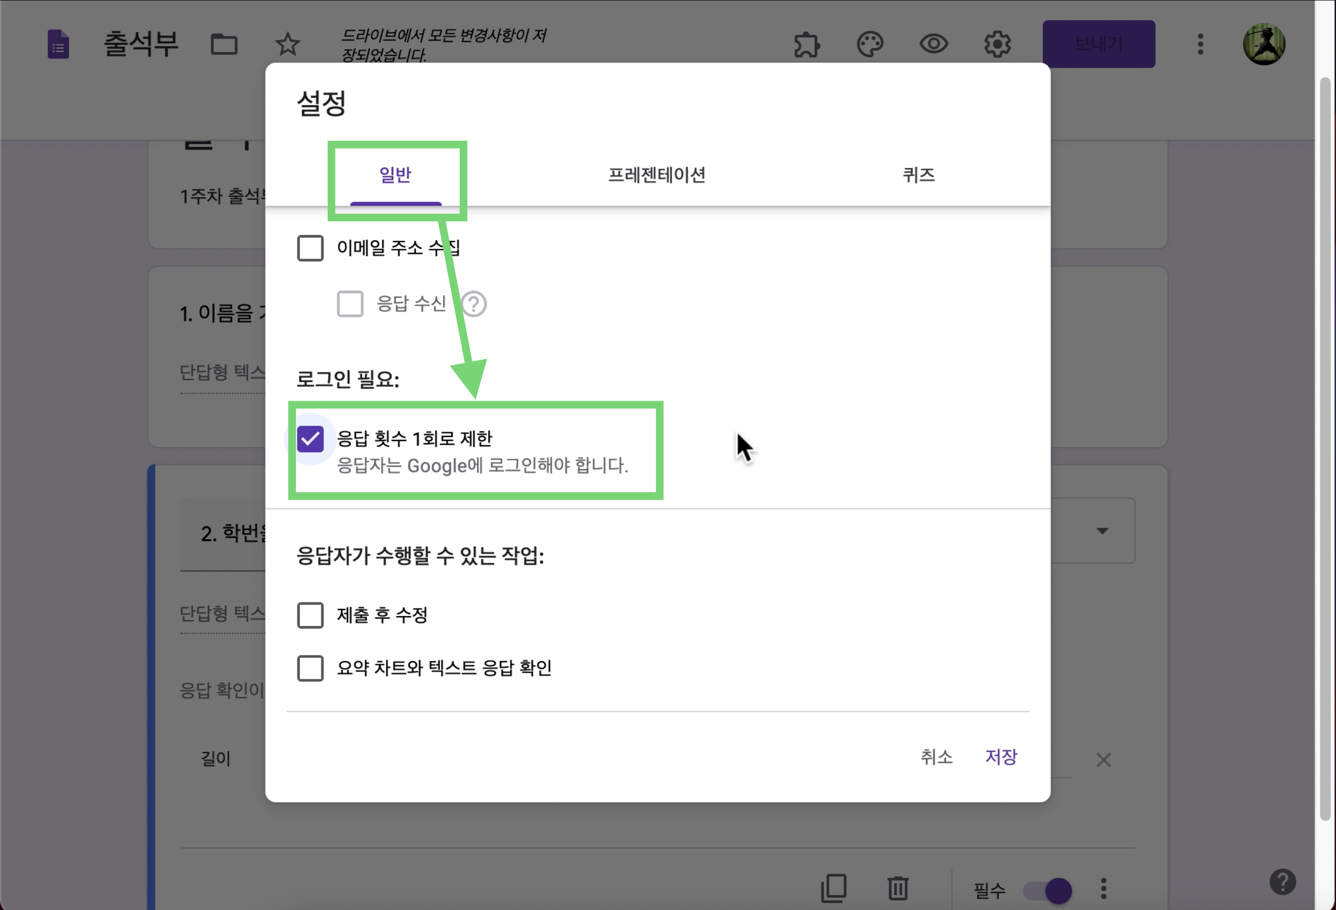The height and width of the screenshot is (910, 1336).
Task: Switch to the 퀴즈 tab
Action: (918, 174)
